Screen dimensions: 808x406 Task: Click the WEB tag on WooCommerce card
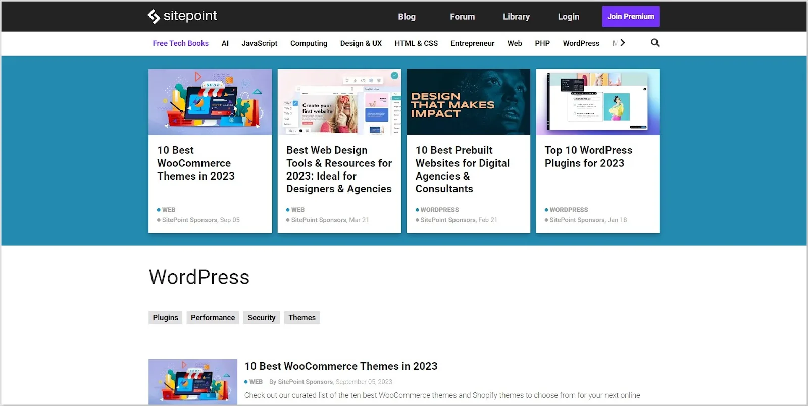[169, 210]
